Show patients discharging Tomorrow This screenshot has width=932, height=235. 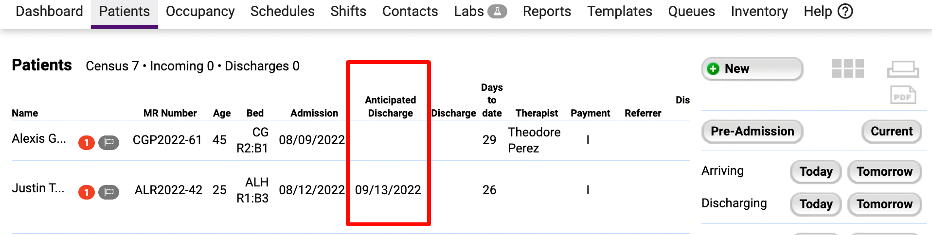pyautogui.click(x=884, y=204)
